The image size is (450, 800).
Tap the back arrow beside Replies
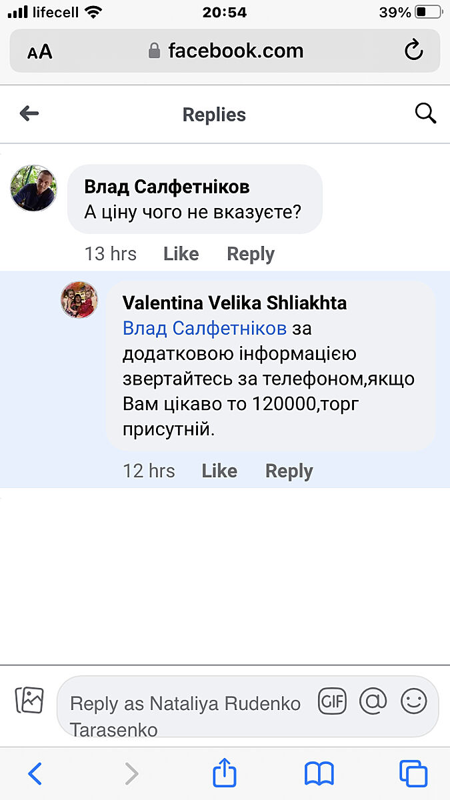point(29,114)
